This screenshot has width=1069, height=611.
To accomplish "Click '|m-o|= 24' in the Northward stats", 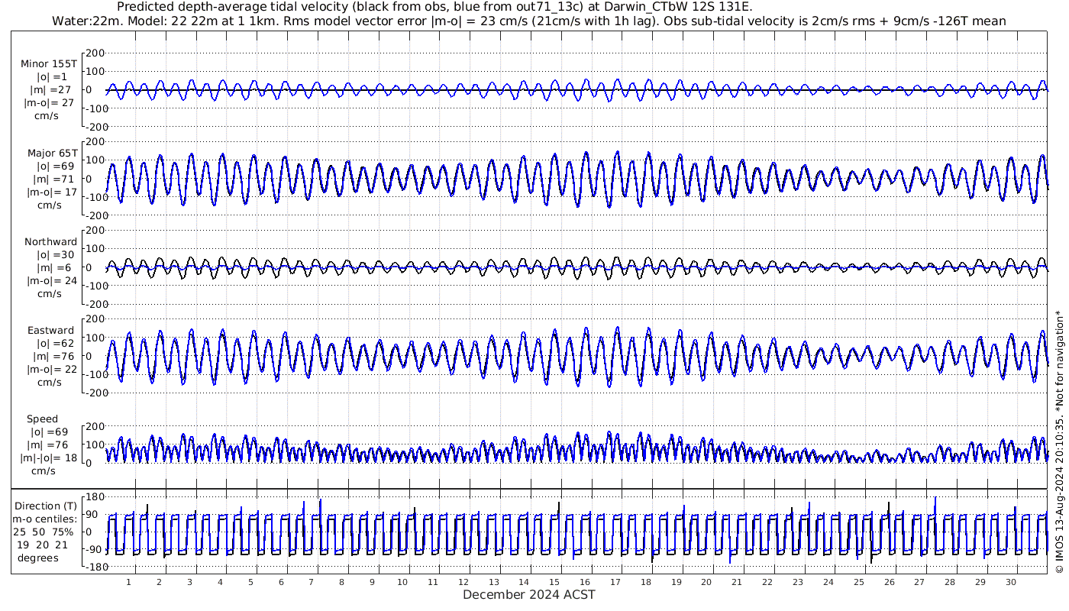I will [x=50, y=281].
